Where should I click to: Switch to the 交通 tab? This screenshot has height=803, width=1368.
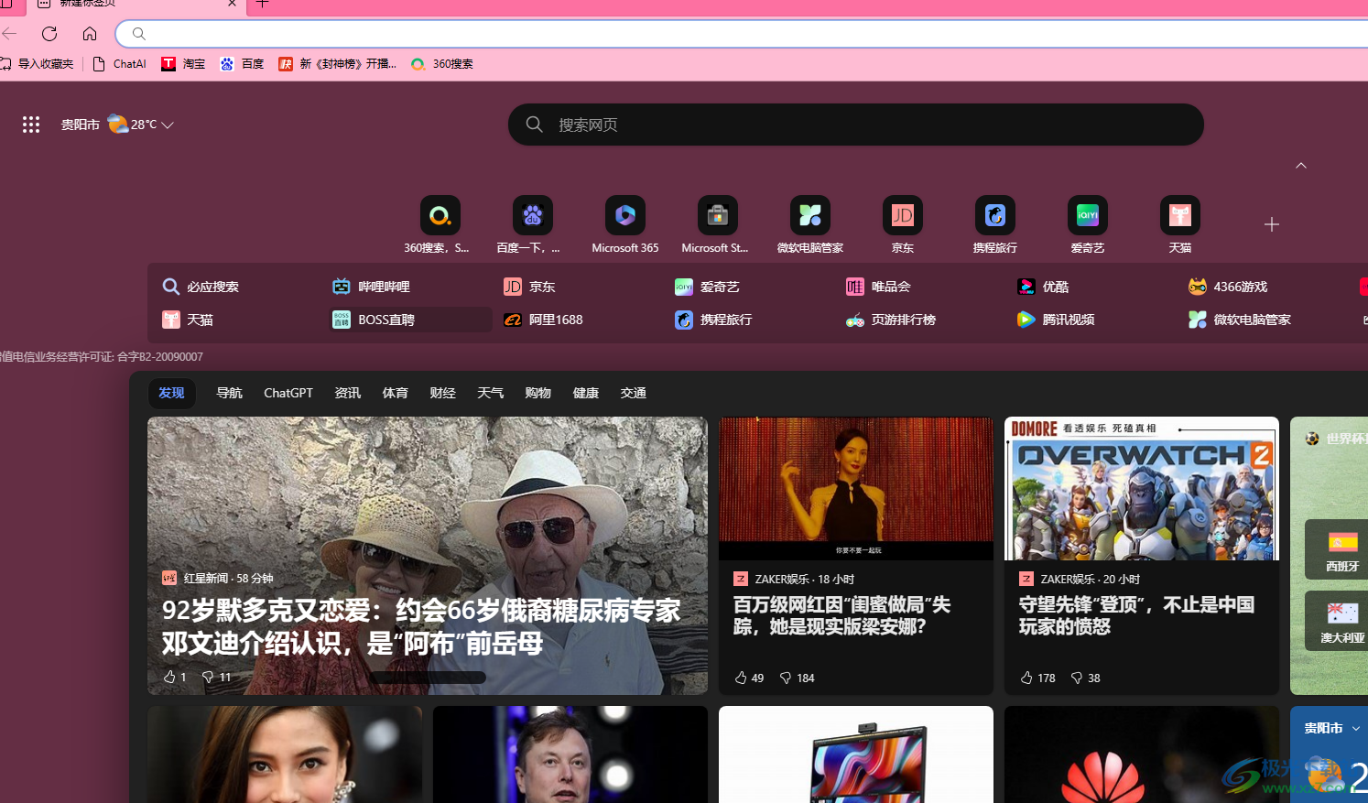(x=634, y=393)
